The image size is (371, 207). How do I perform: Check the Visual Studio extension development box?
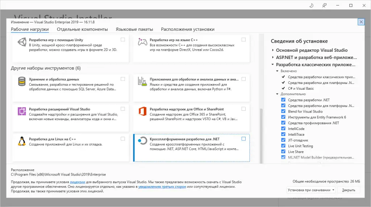(123, 109)
